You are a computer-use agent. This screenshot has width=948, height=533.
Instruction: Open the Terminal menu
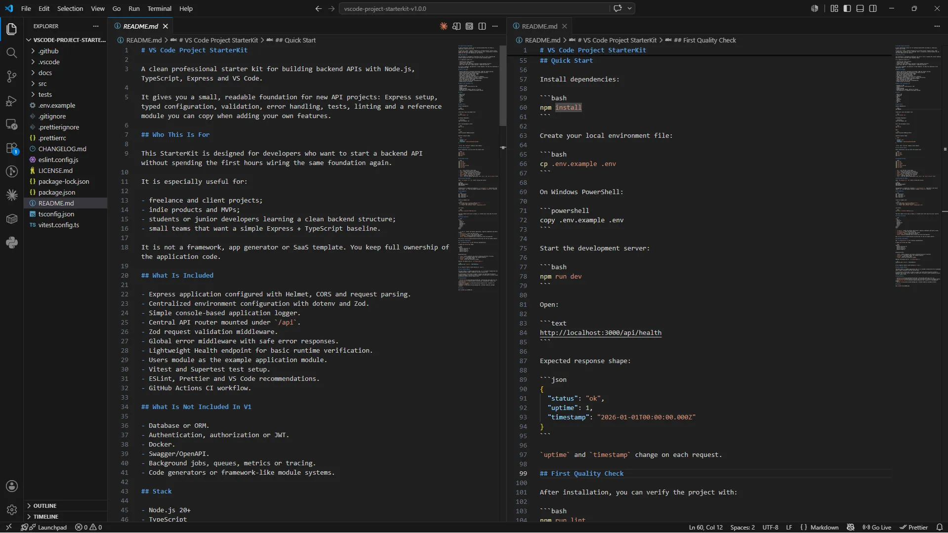159,8
